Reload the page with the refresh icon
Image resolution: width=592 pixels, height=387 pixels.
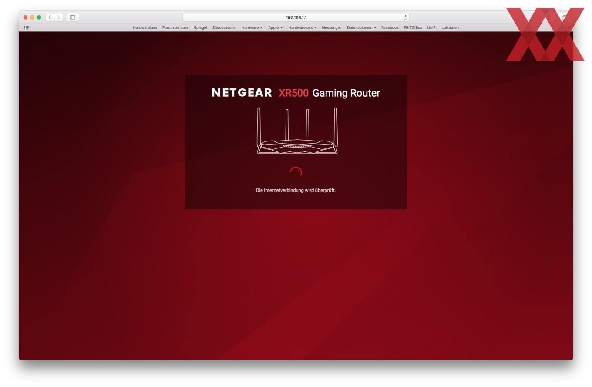click(x=405, y=17)
